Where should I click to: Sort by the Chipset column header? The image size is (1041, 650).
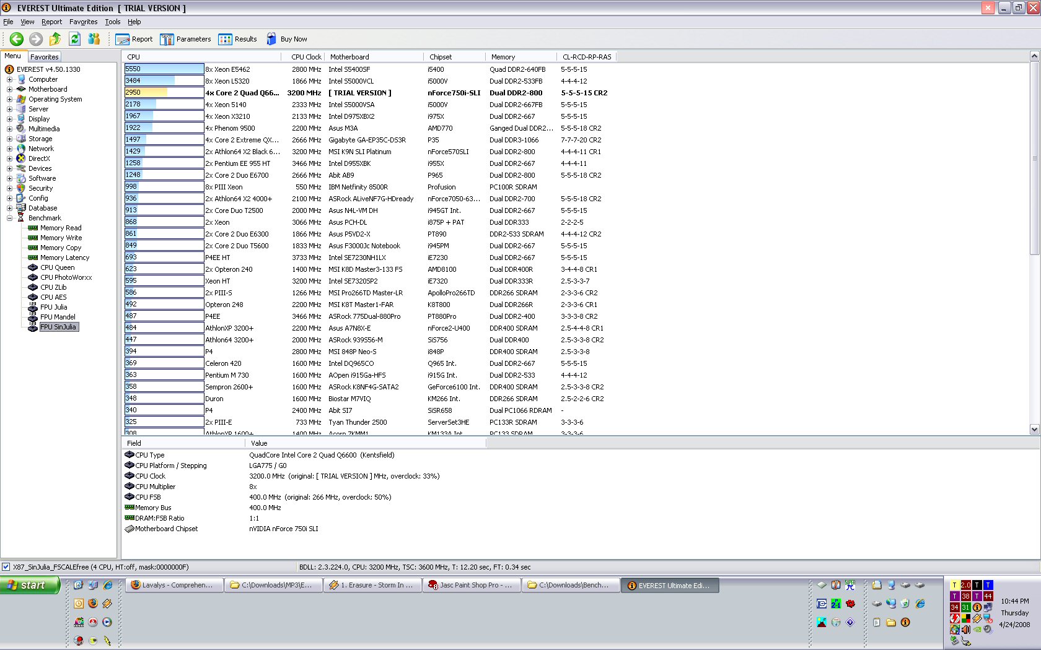click(x=455, y=57)
